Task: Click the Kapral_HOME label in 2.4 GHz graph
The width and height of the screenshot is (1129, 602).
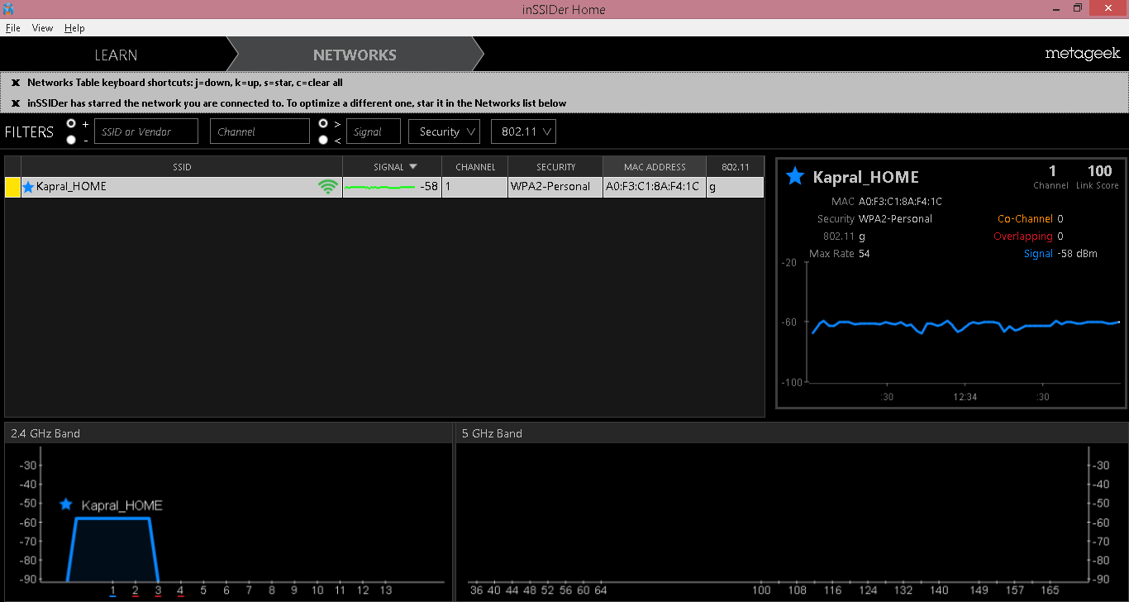Action: pos(121,505)
